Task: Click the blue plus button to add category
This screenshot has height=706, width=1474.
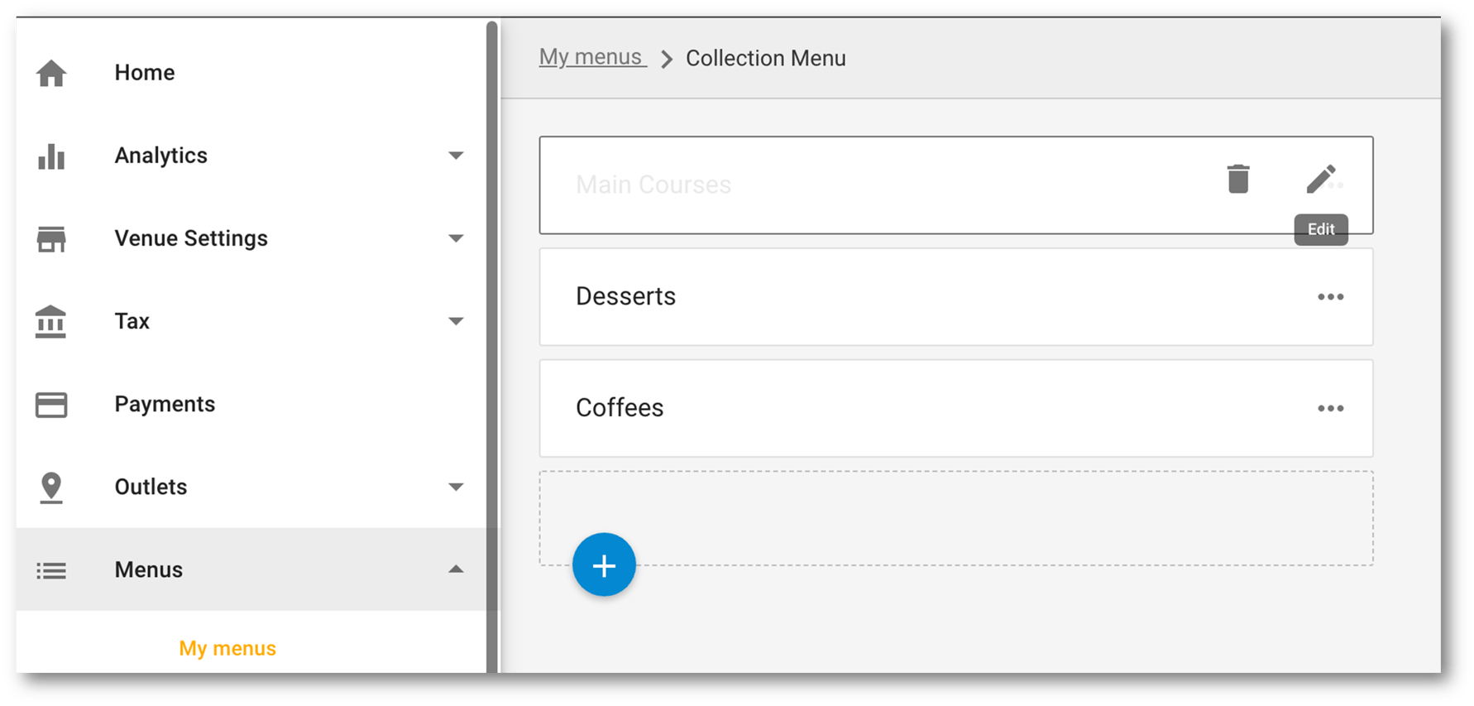Action: coord(604,564)
